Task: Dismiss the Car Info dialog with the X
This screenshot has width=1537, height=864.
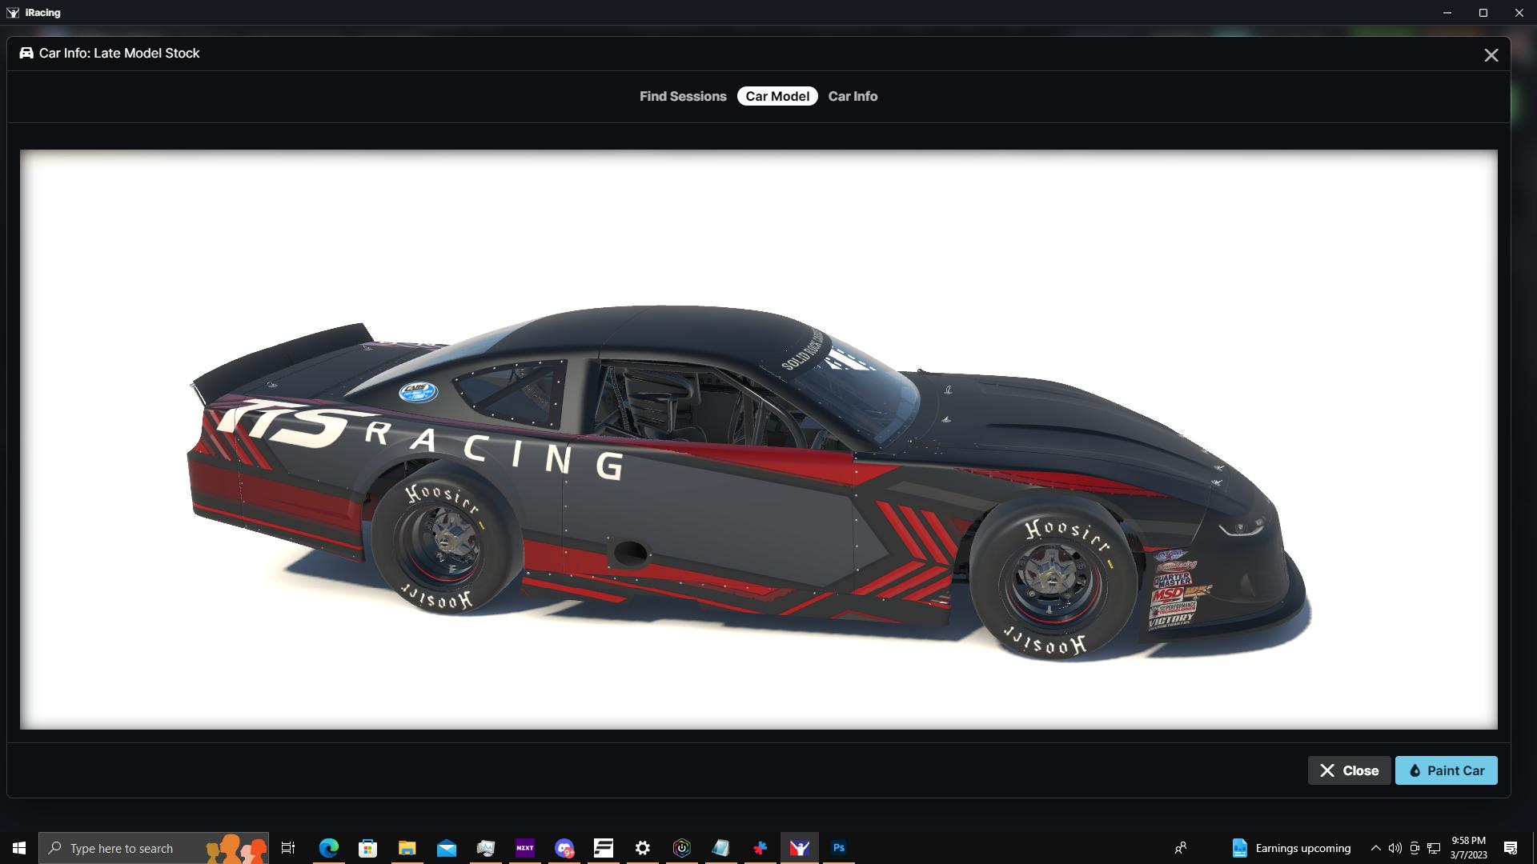Action: point(1491,54)
